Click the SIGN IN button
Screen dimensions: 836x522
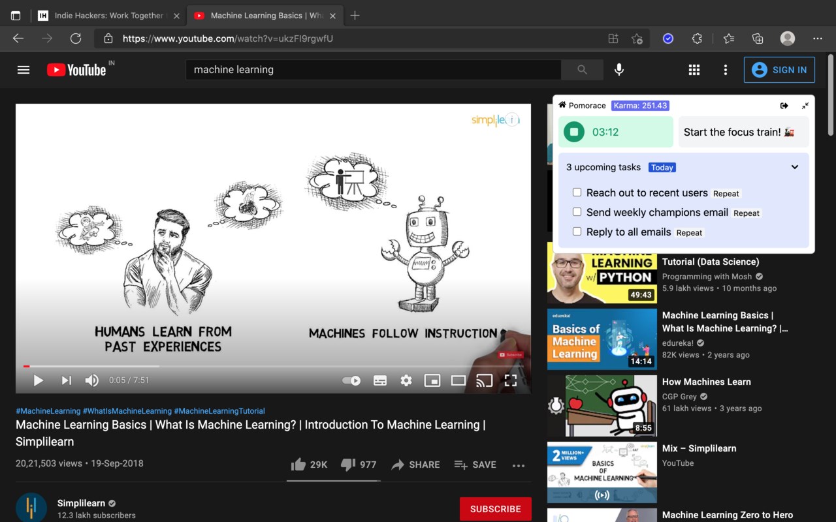pyautogui.click(x=779, y=70)
